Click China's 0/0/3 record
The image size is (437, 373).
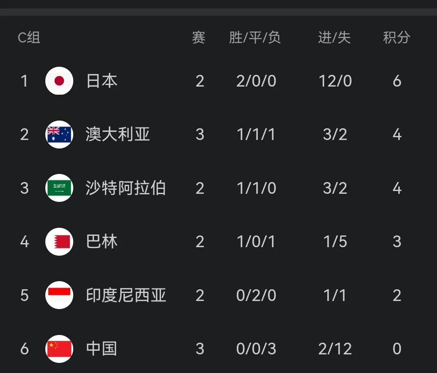256,349
